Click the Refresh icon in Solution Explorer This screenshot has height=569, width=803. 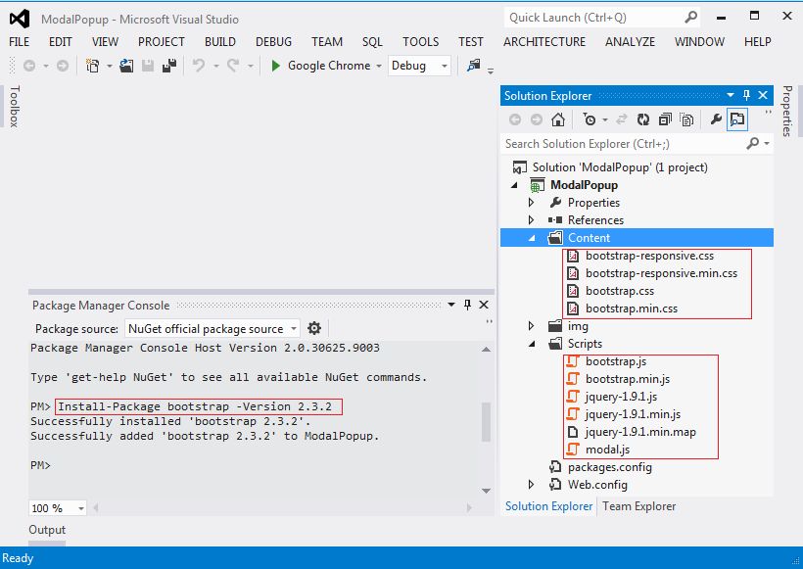(x=642, y=119)
